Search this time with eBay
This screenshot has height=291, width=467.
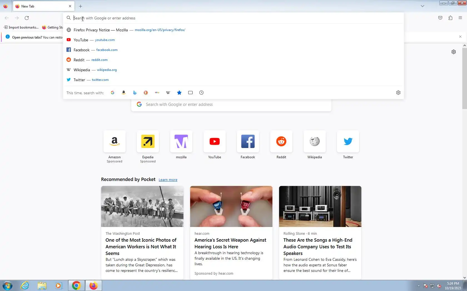coord(157,93)
